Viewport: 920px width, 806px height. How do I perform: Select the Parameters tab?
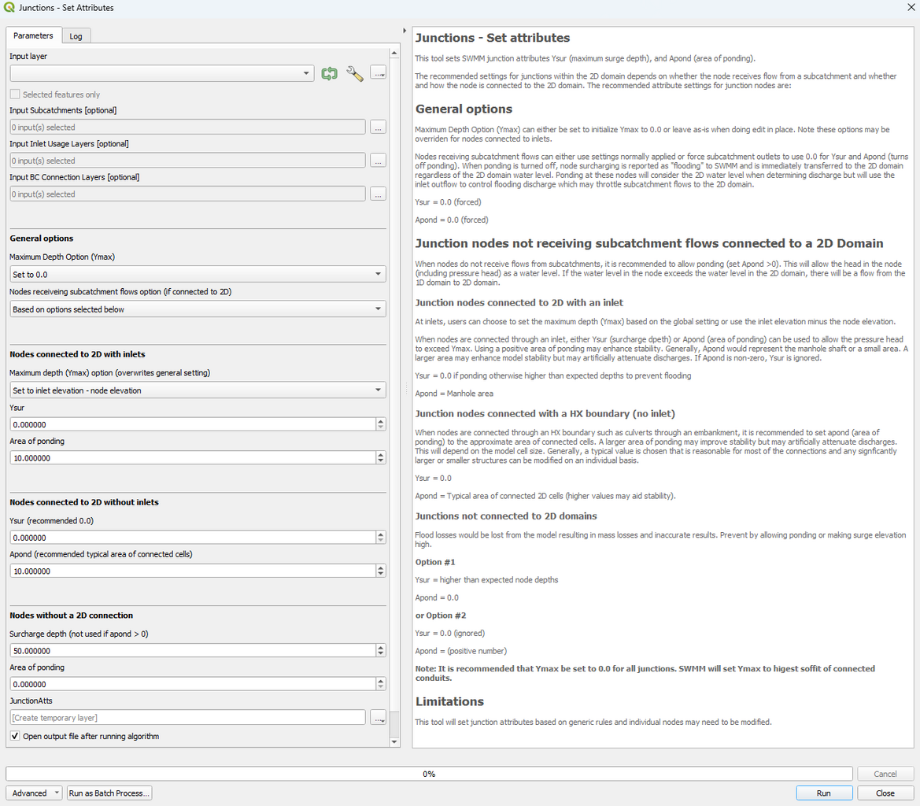click(x=33, y=36)
